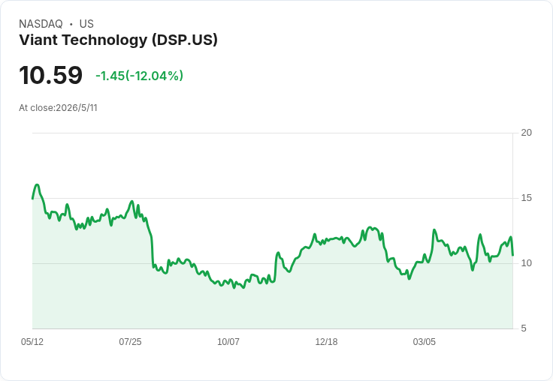Click the 10.59 current price
The image size is (553, 381).
tap(51, 75)
